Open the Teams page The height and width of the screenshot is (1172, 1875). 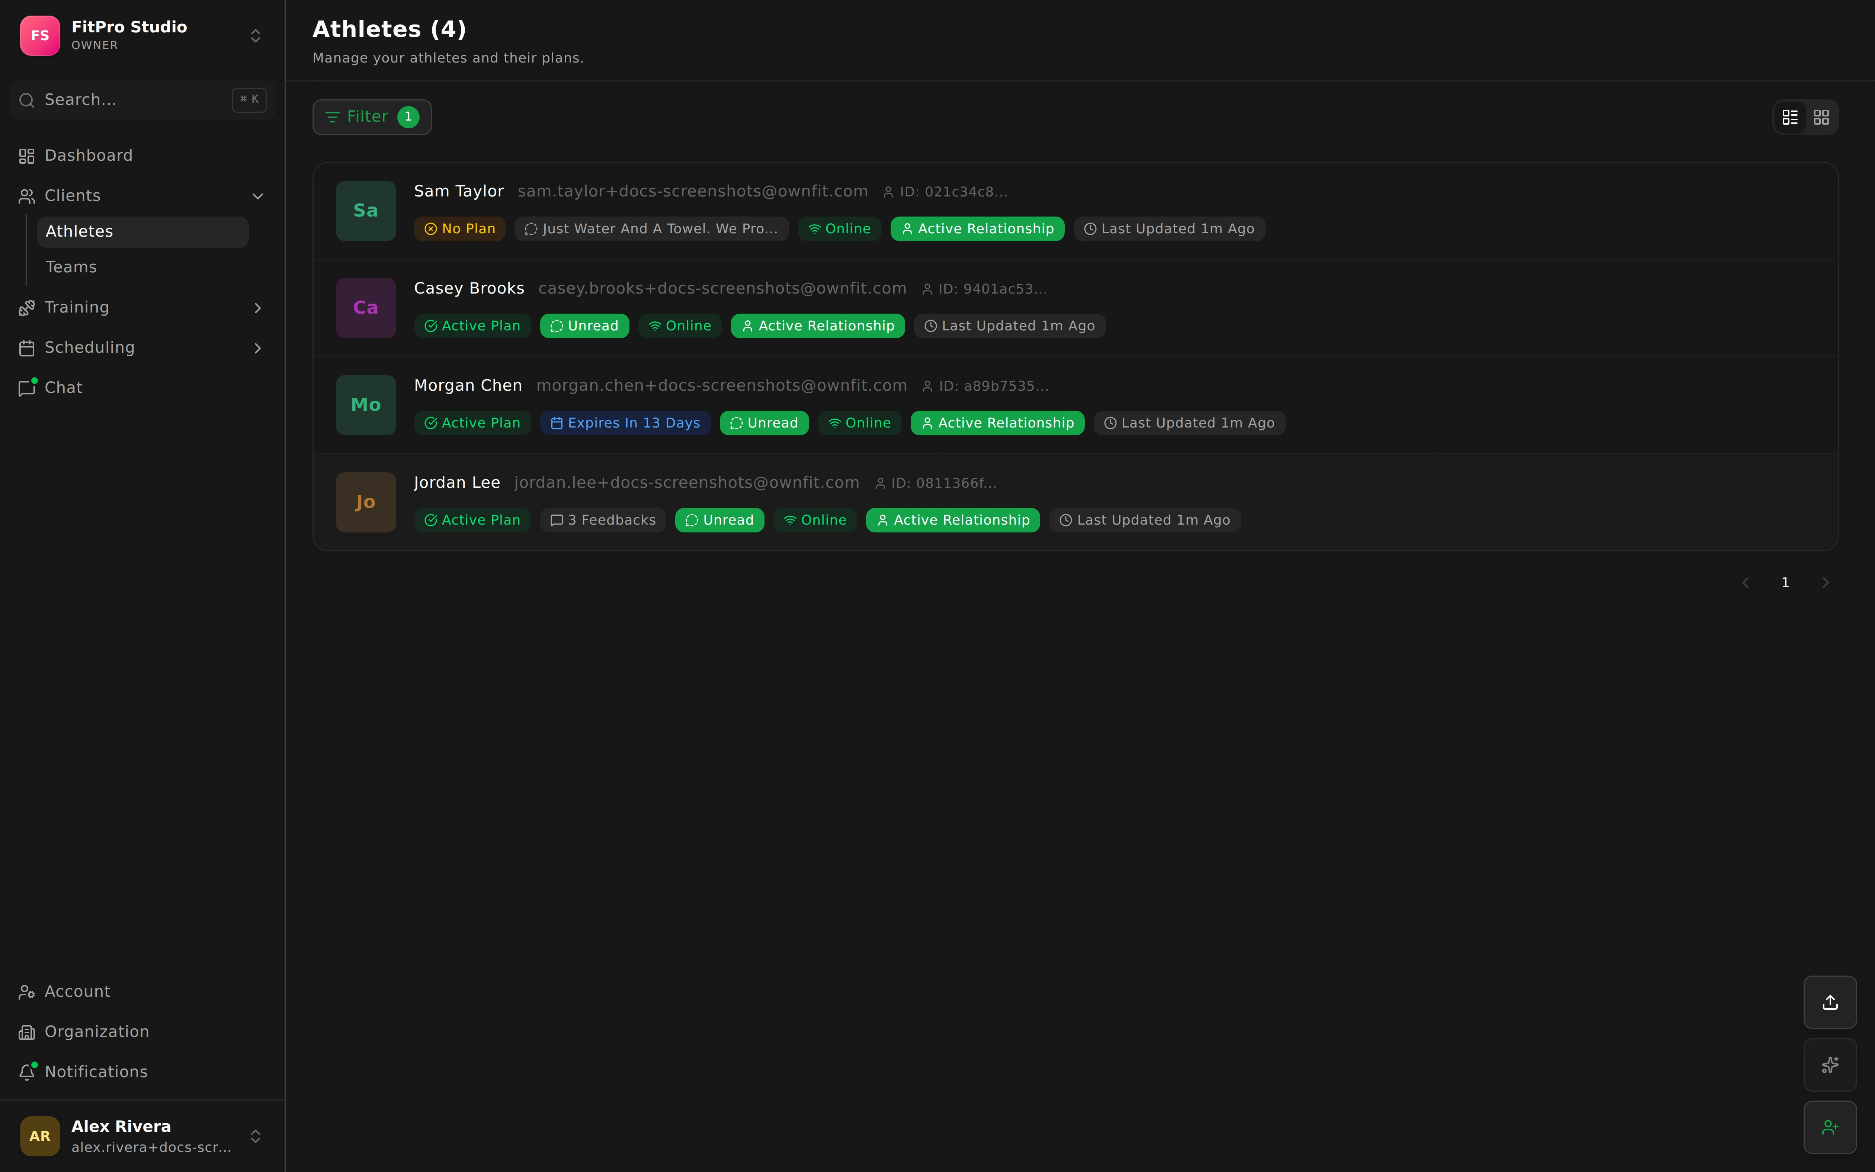(142, 268)
